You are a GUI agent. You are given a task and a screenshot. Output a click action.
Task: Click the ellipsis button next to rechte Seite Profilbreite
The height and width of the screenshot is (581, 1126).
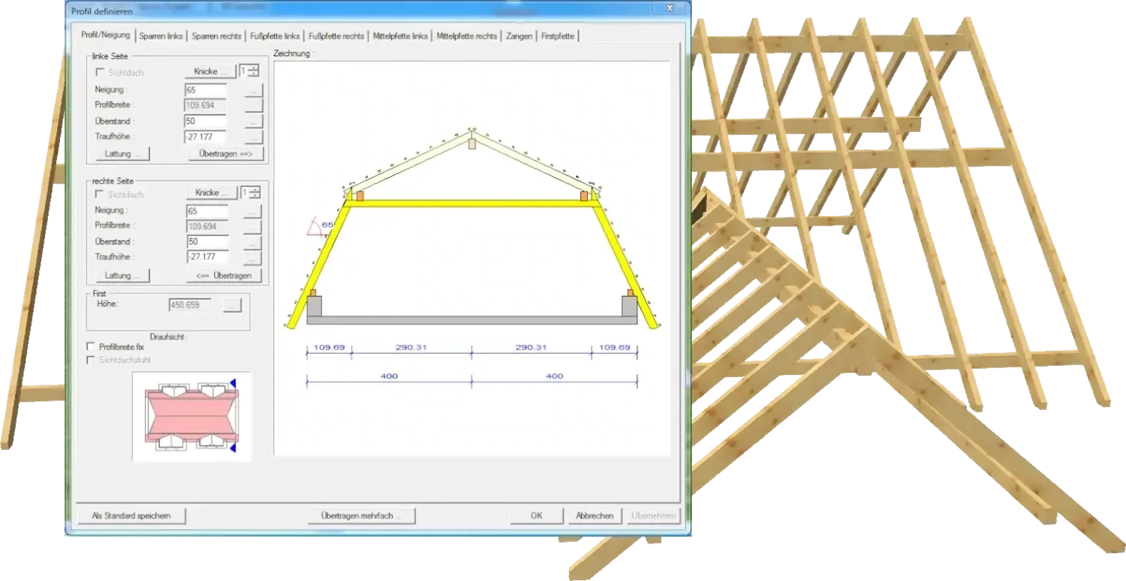point(252,226)
